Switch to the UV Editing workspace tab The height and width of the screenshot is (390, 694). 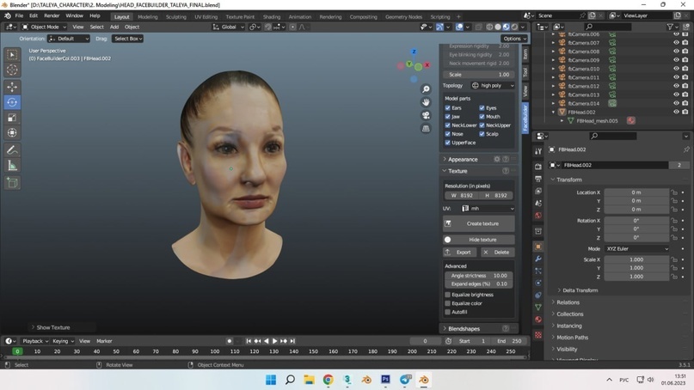[x=206, y=17]
